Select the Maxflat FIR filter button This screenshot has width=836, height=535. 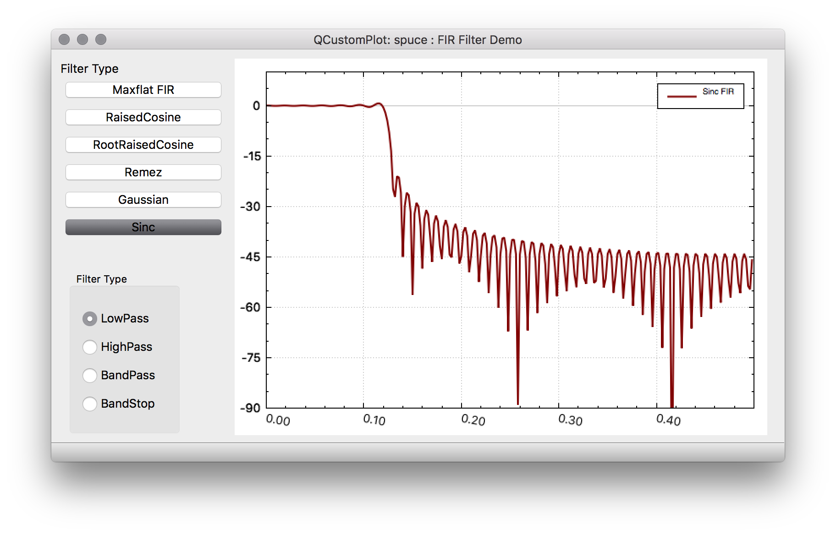pos(143,90)
